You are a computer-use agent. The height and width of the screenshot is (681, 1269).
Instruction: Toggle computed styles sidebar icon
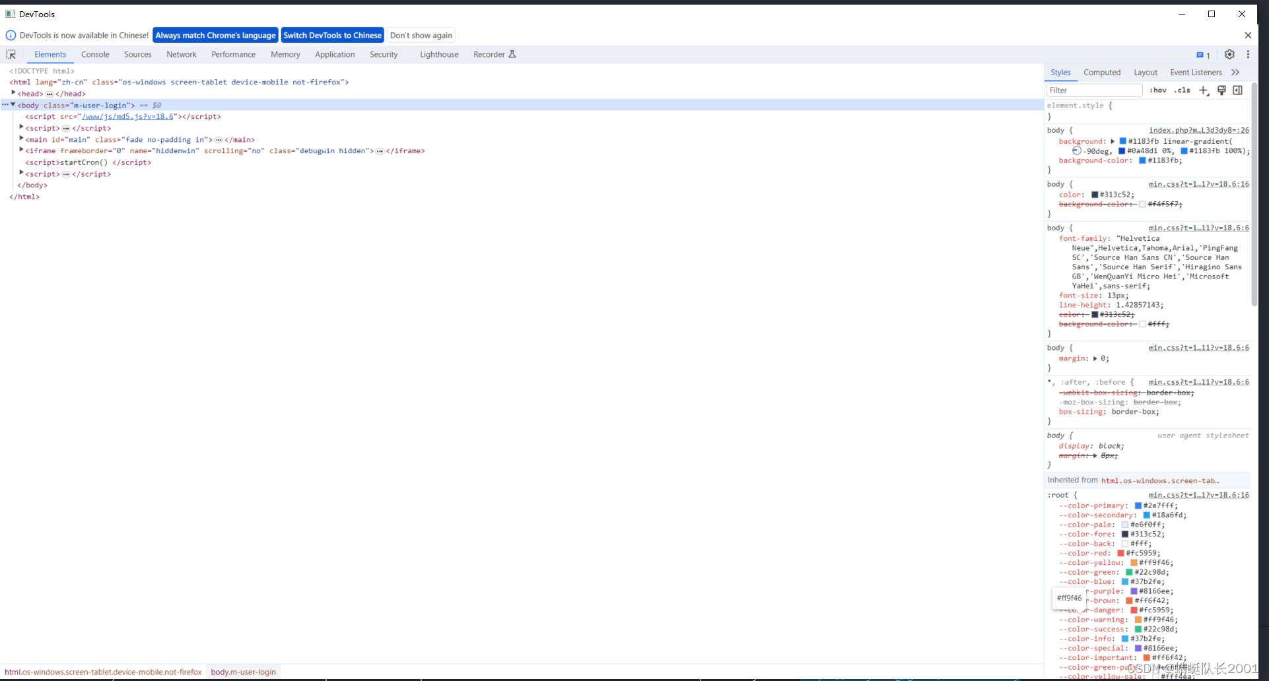click(1238, 90)
